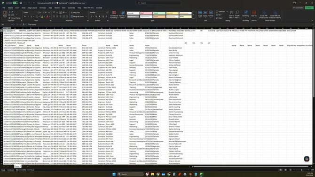Open Find & Select

click(237, 15)
